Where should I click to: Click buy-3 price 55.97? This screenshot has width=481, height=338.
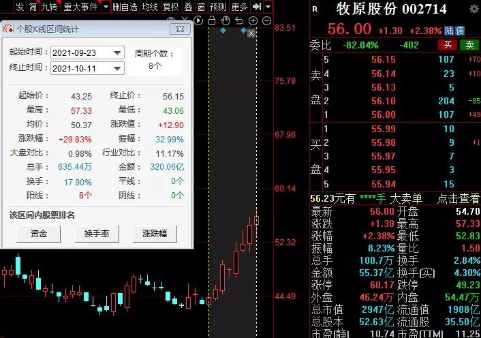(x=384, y=156)
